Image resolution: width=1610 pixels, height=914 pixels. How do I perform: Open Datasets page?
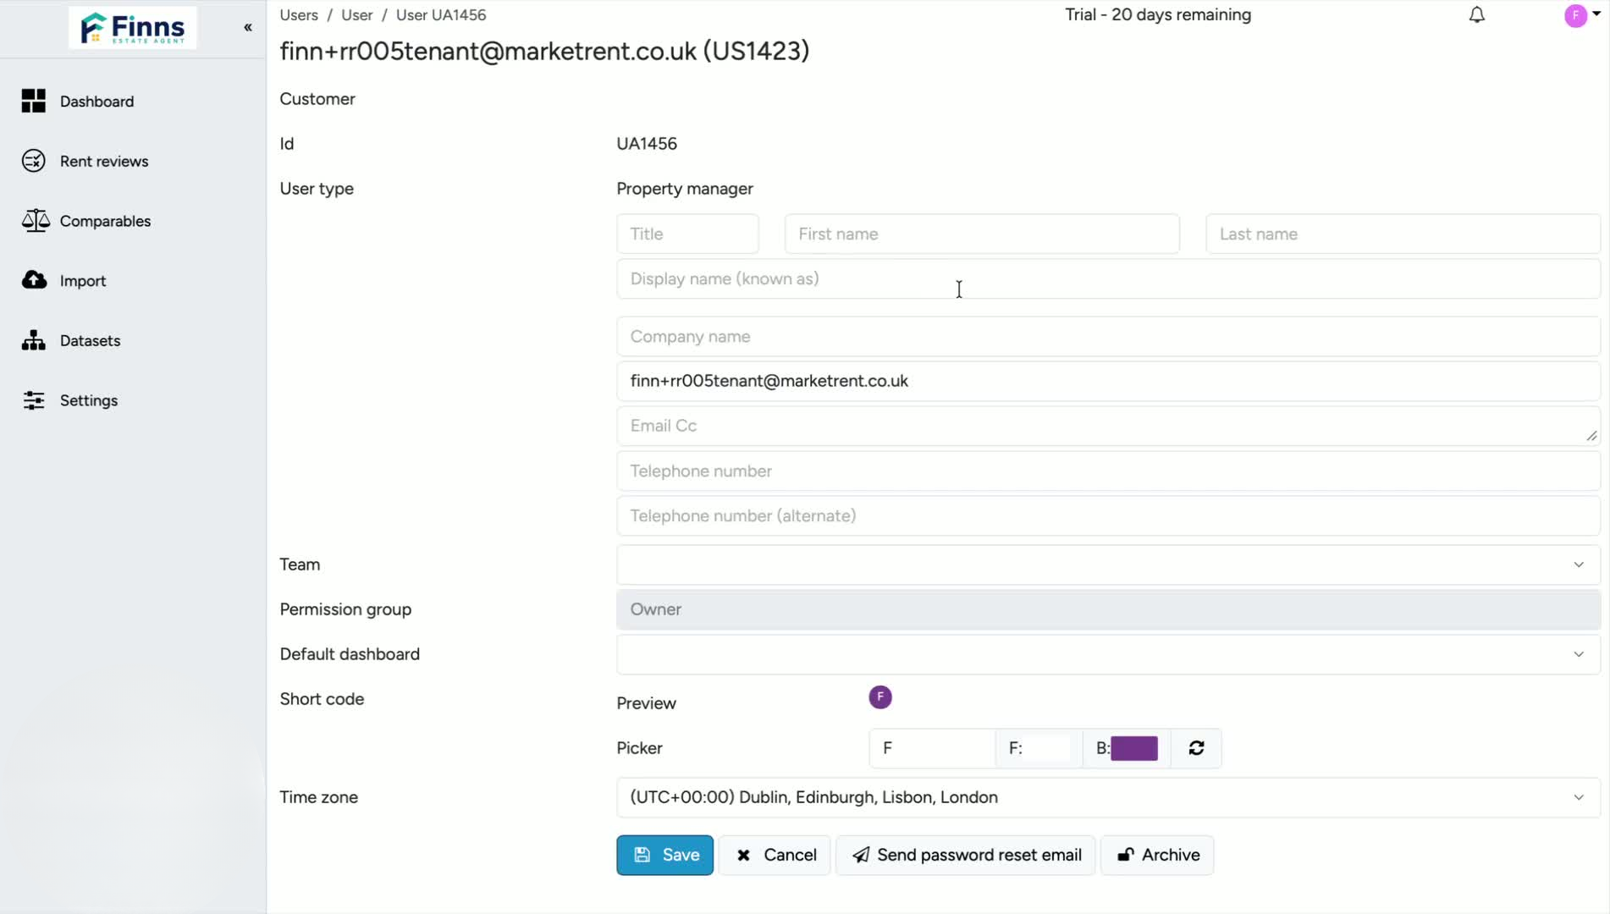[90, 340]
